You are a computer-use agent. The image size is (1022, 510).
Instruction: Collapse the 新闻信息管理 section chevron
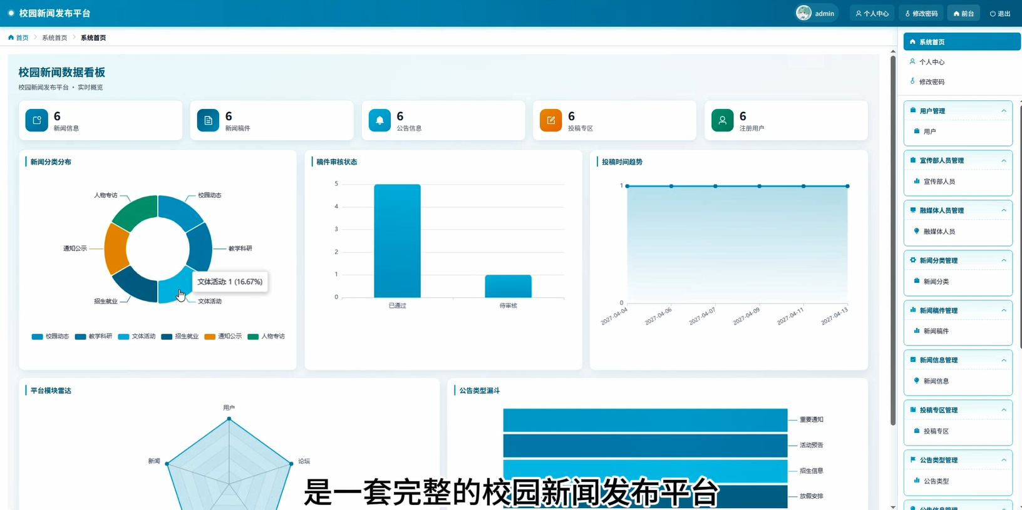1004,360
